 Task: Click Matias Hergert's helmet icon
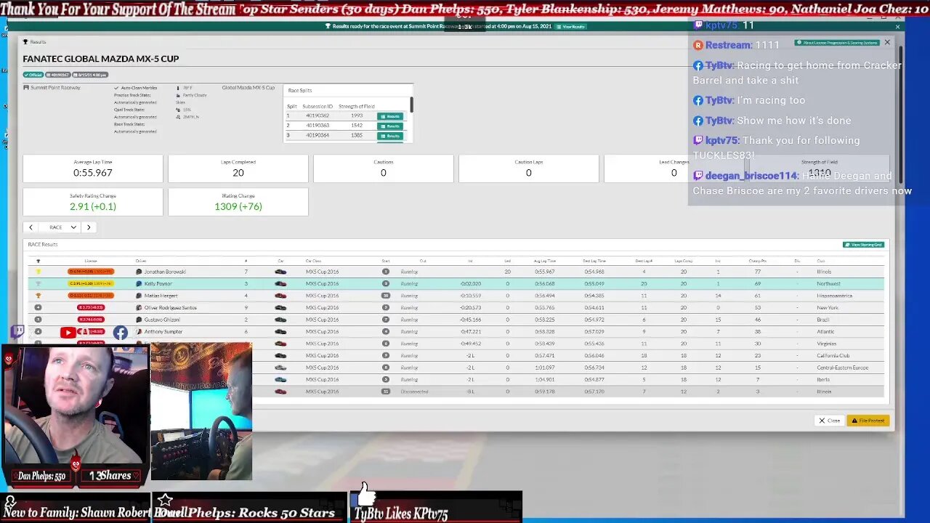coord(139,296)
